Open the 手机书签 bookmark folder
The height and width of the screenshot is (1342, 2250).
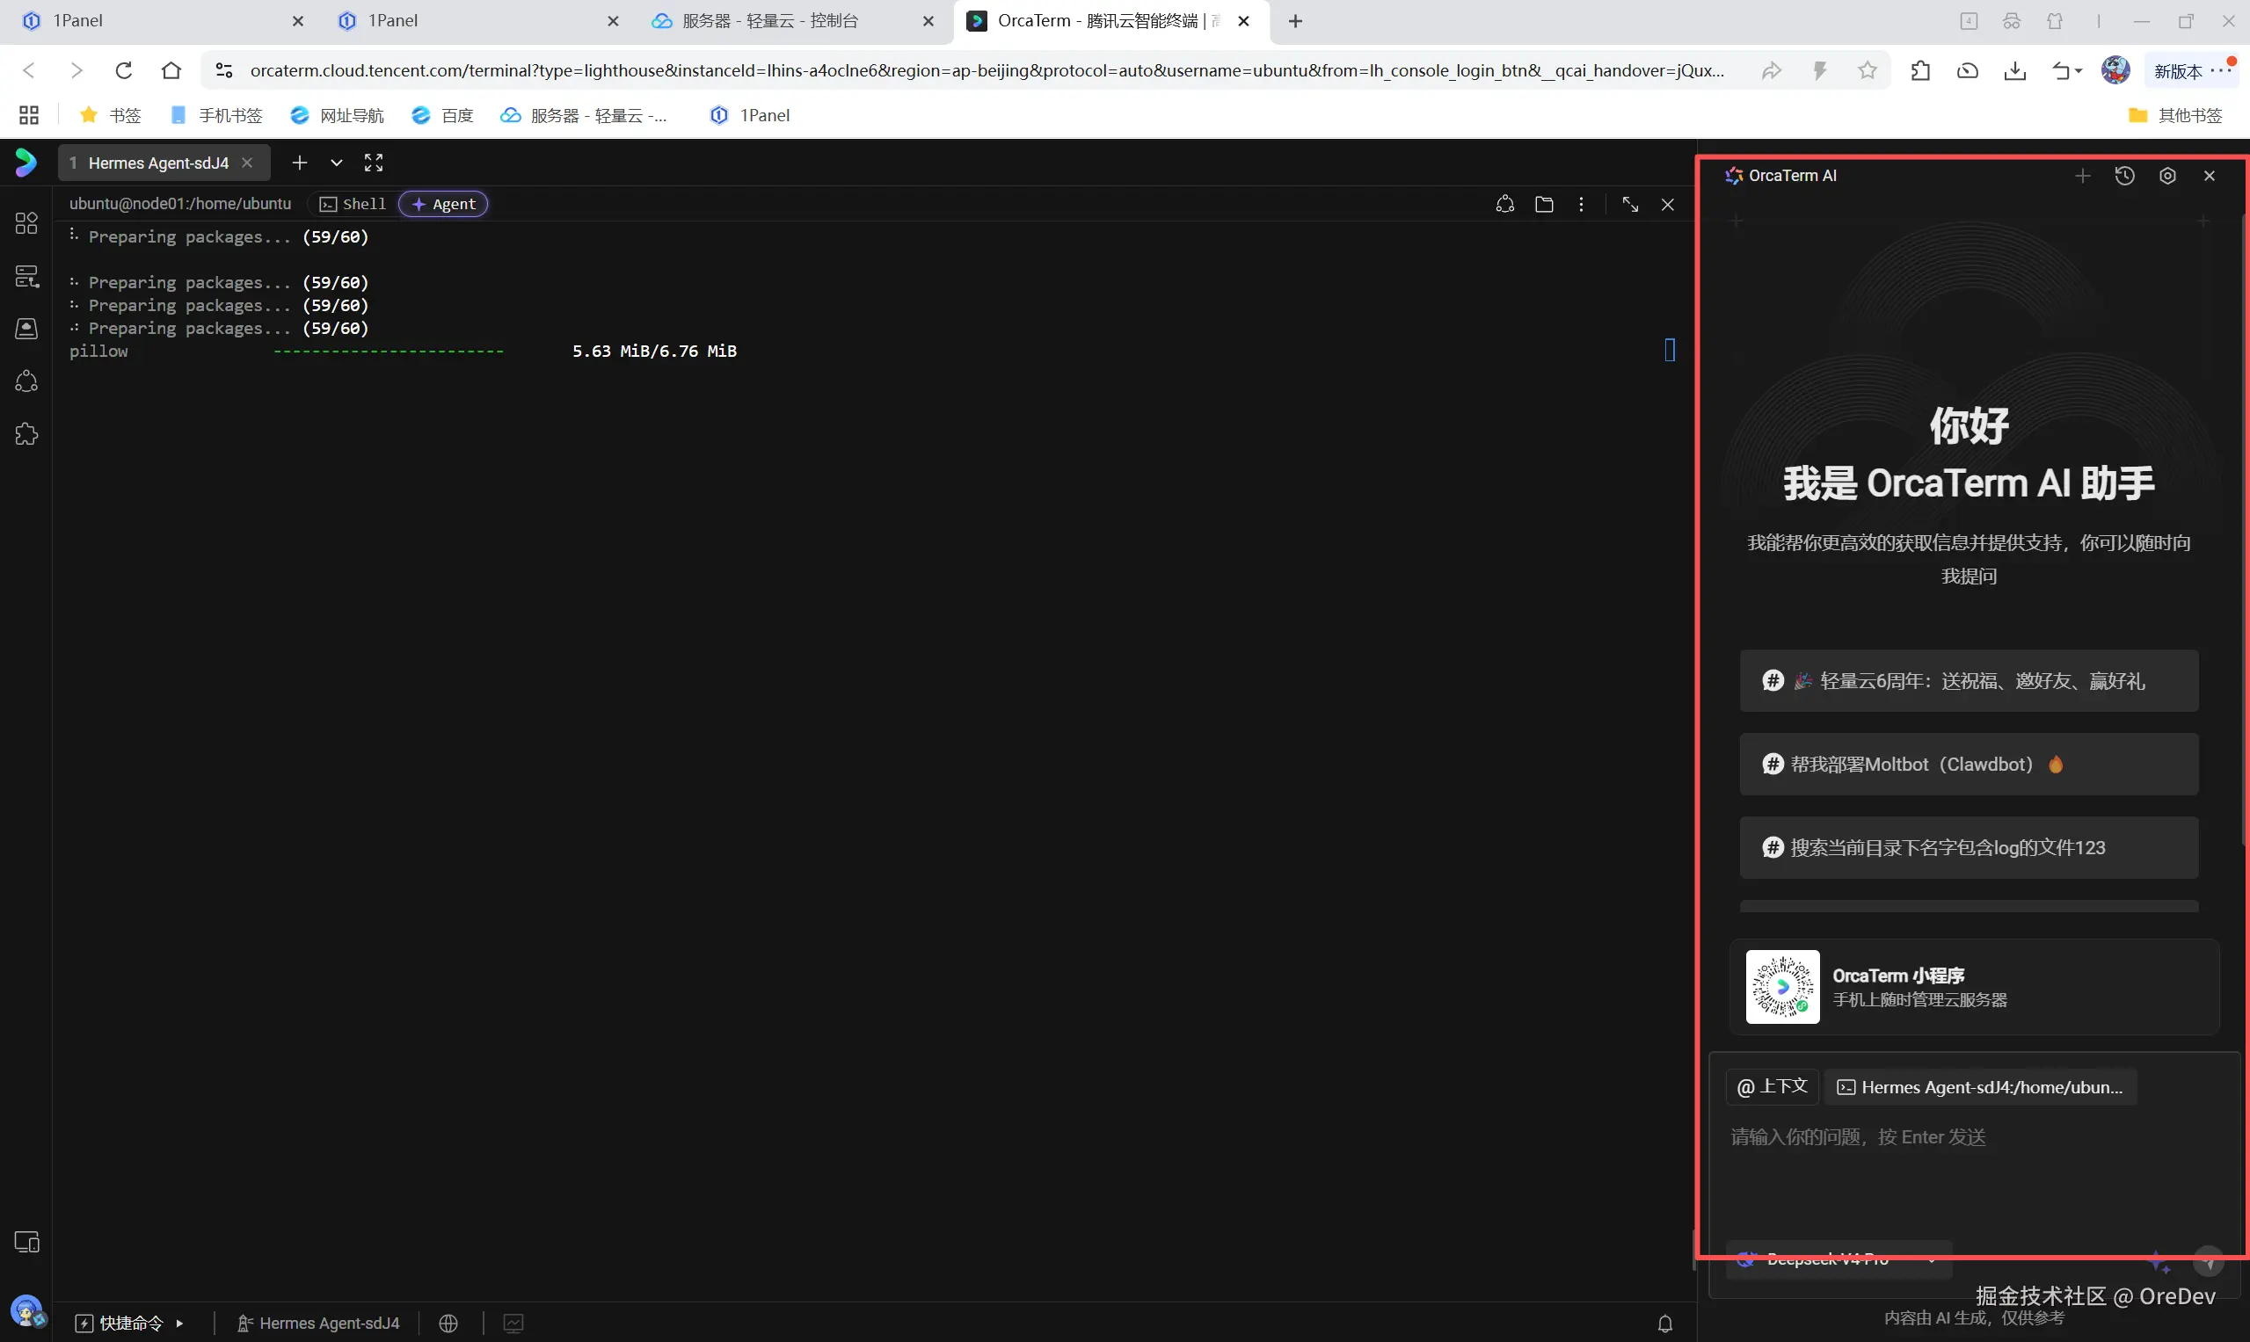(216, 115)
